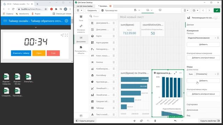Image resolution: width=223 pixels, height=125 pixels.
Task: Open the sheets dropdown in toolbar
Action: click(x=195, y=10)
